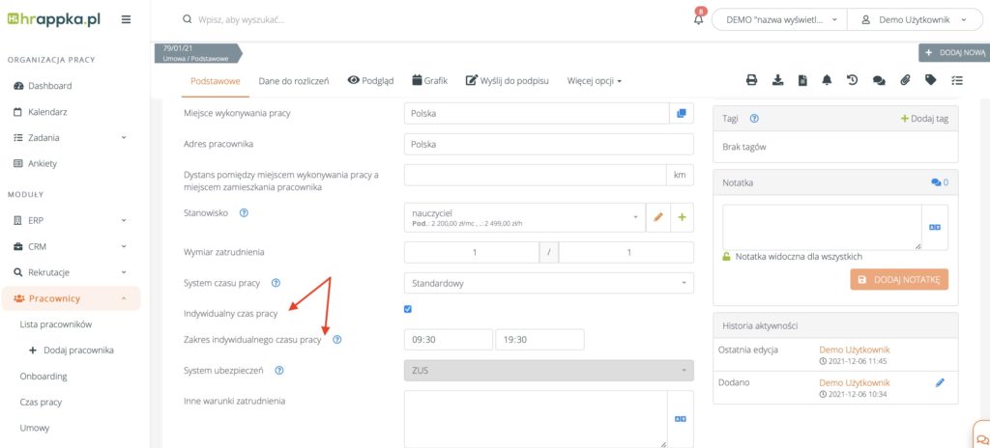Edit the nauczyciel position with pencil icon
990x448 pixels.
(x=658, y=217)
